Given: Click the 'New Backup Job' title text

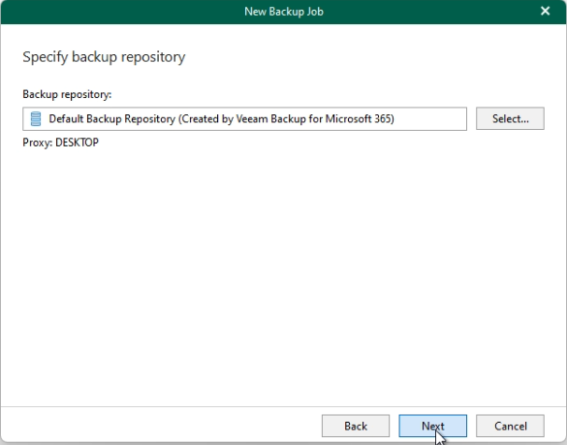Looking at the screenshot, I should pos(284,12).
